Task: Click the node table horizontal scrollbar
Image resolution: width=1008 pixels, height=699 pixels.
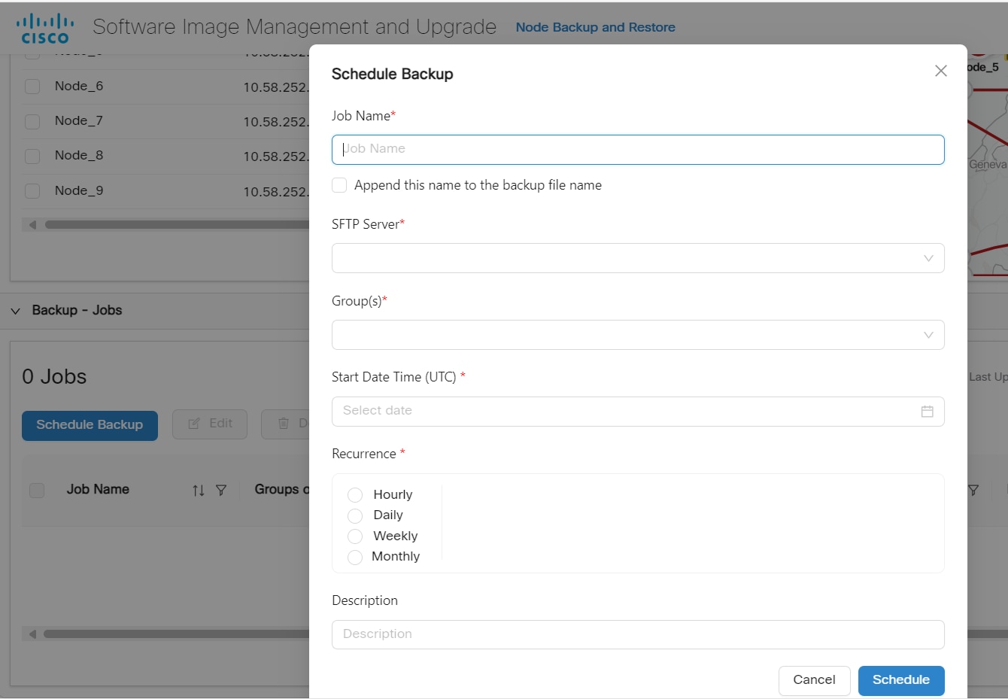Action: 177,224
